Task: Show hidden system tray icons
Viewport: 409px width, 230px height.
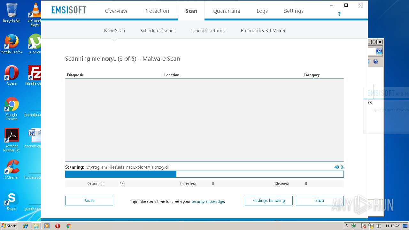Action: coord(347,226)
